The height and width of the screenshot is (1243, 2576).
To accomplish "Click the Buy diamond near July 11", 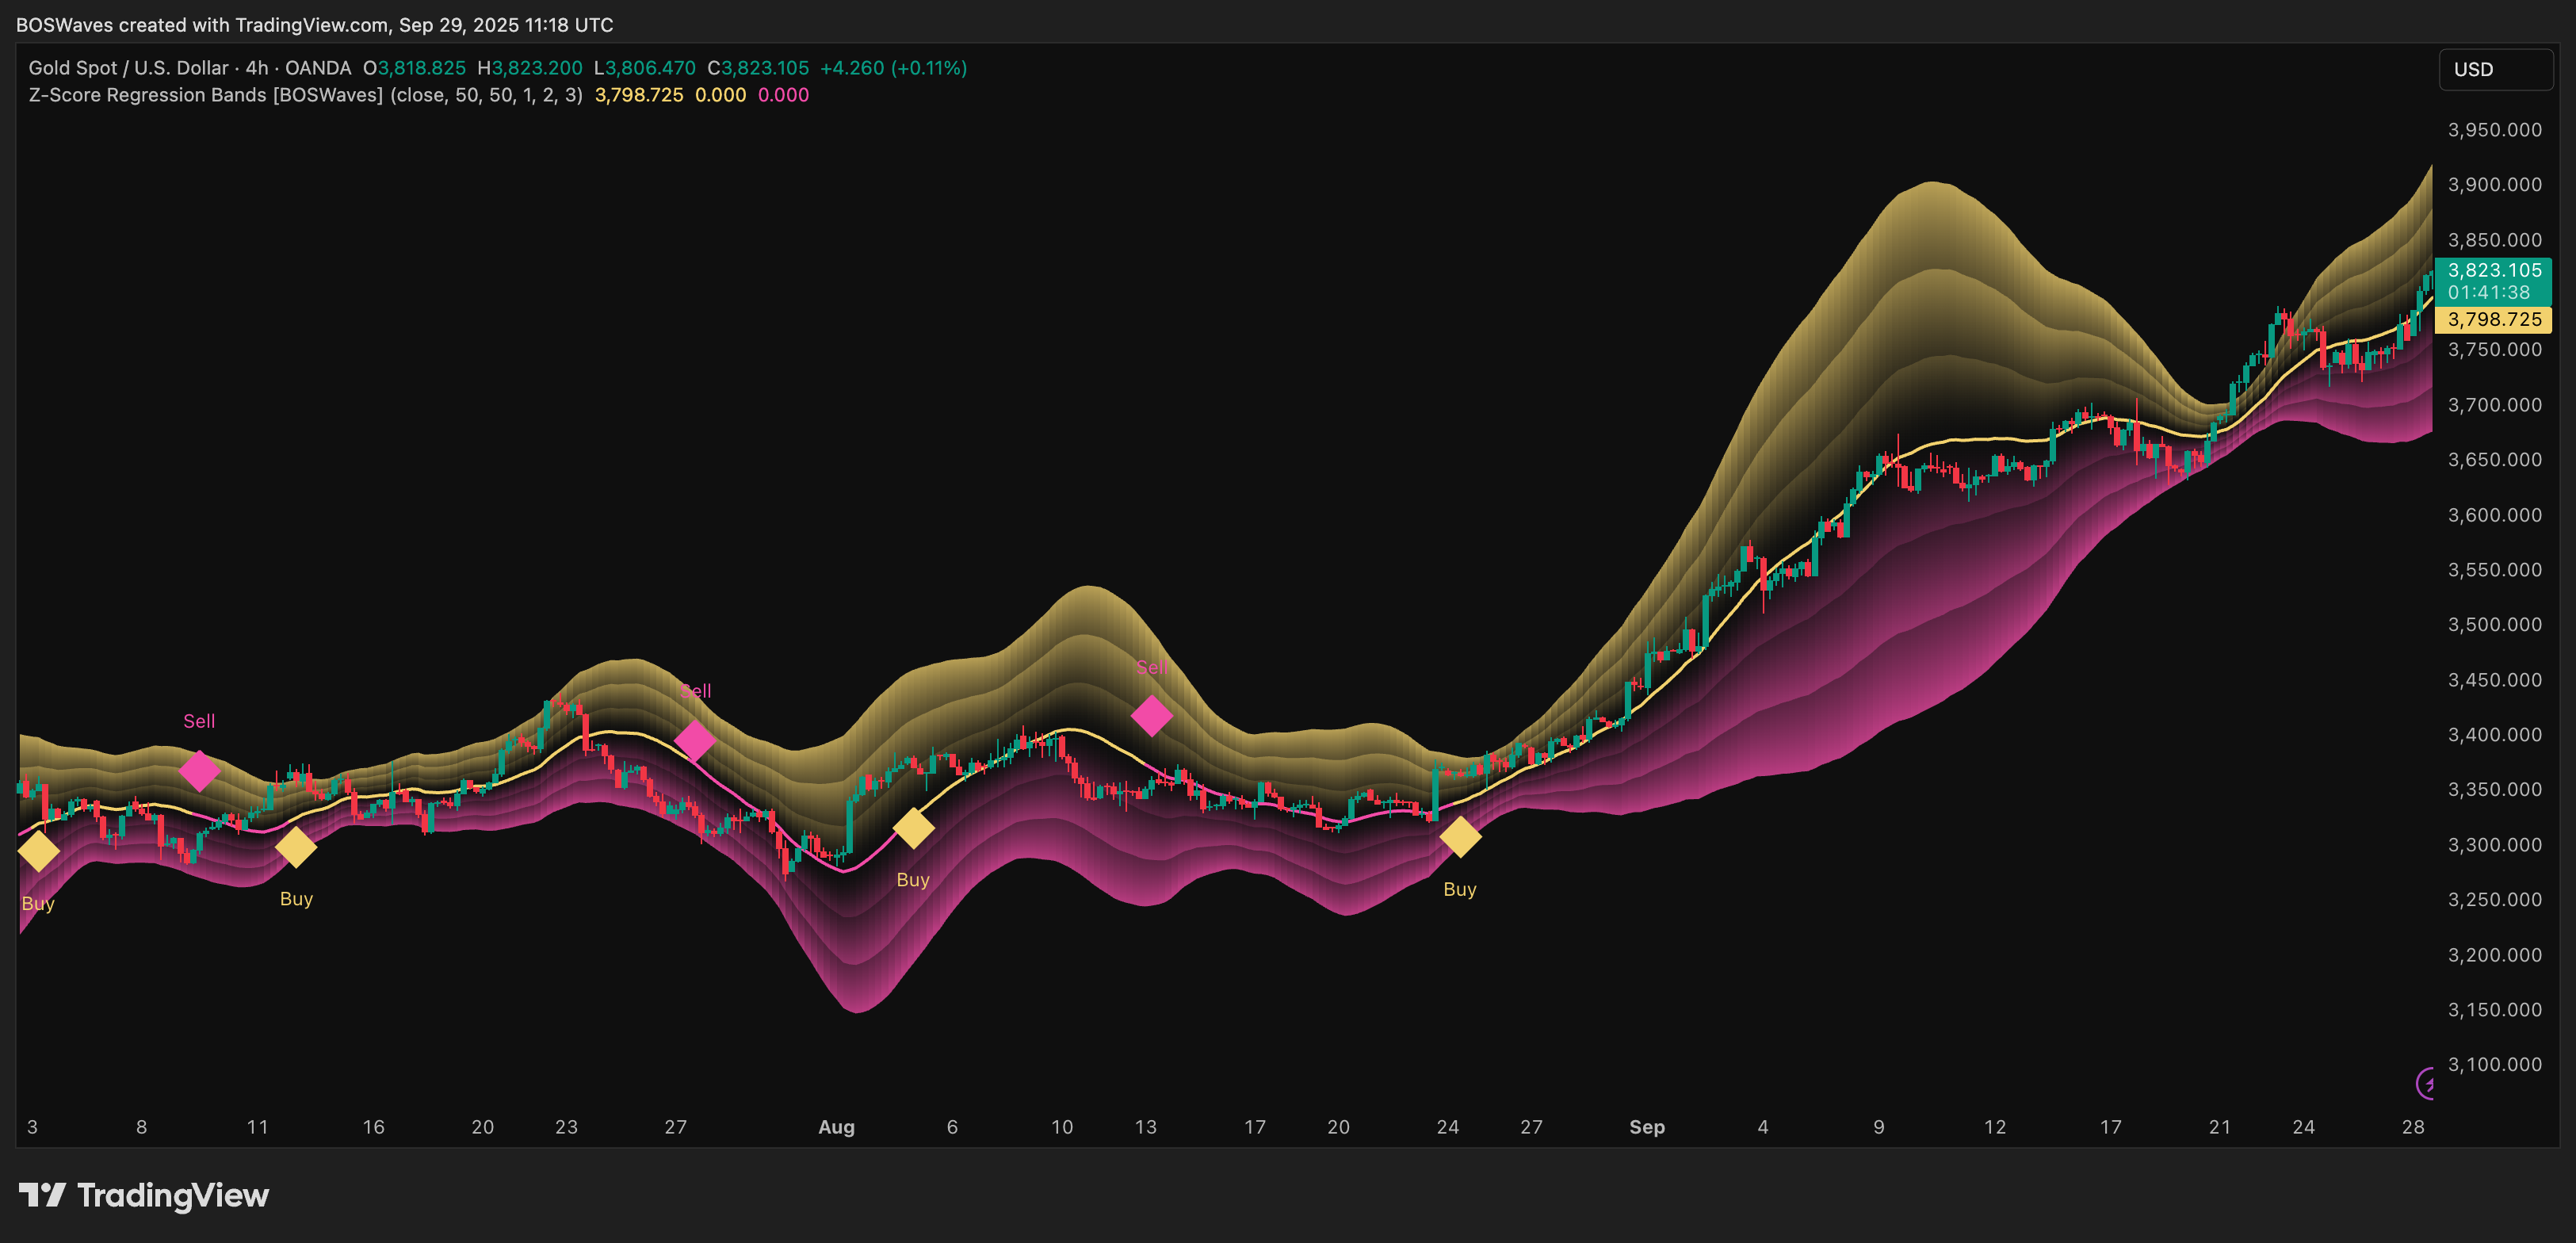I will [296, 847].
